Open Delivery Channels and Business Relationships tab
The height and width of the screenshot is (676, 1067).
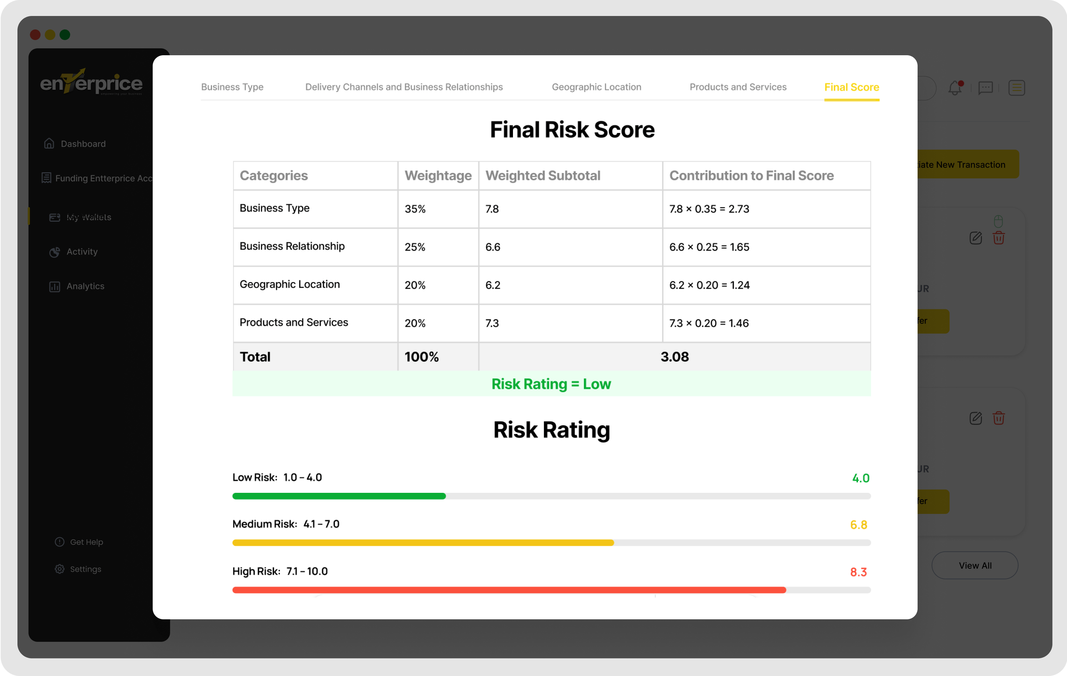coord(404,87)
